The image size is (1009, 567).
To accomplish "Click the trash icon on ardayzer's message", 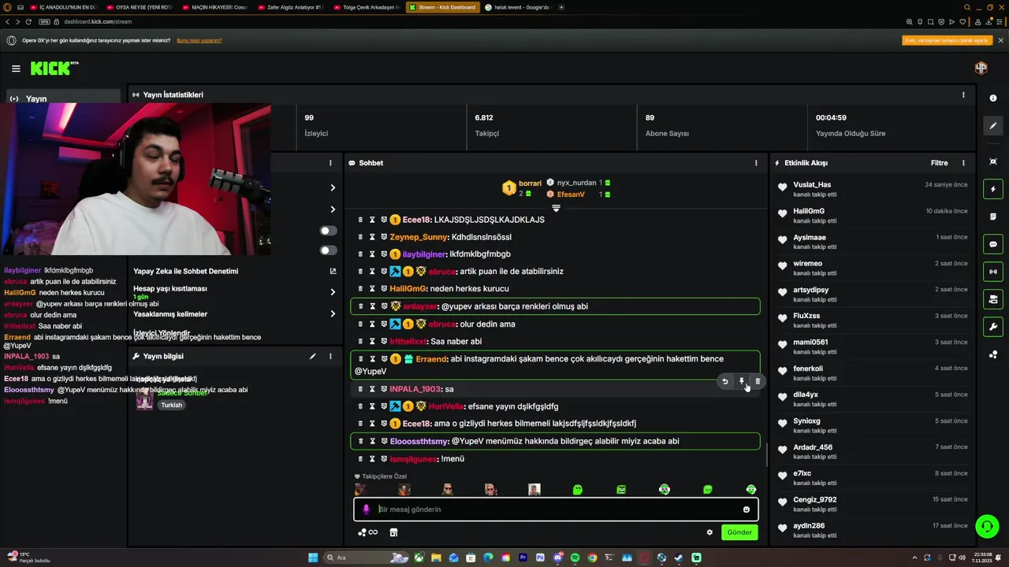I will [x=360, y=306].
